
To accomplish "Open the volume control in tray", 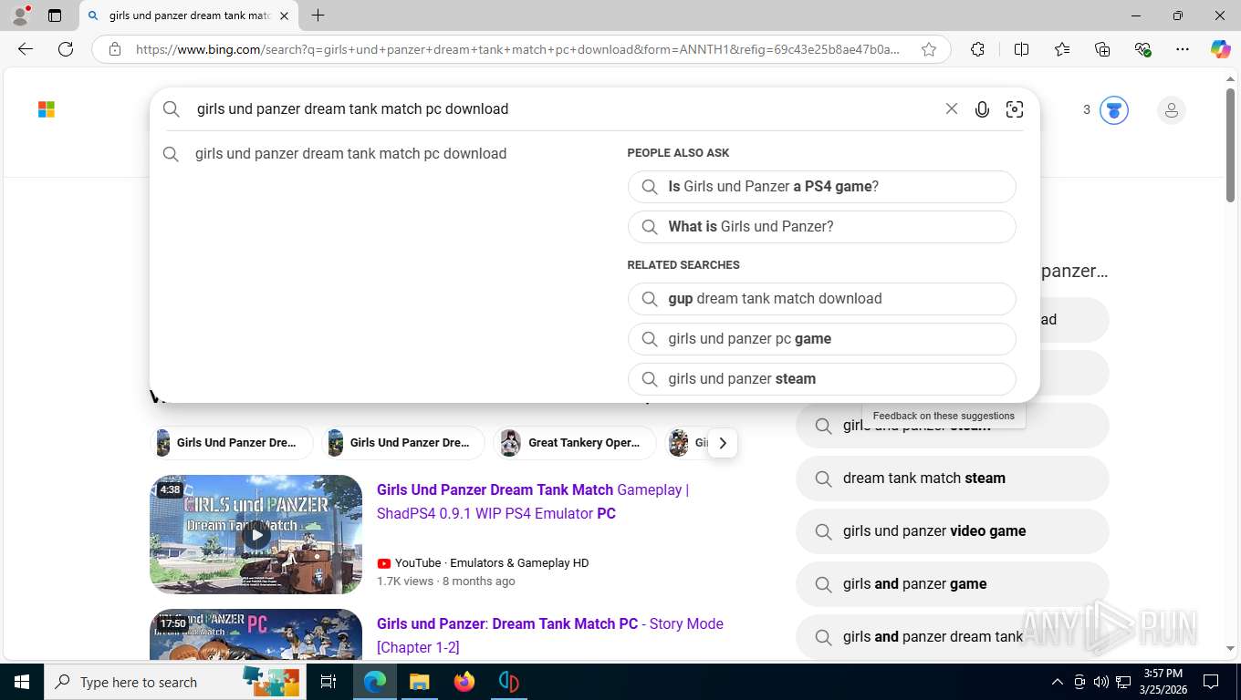I will tap(1101, 682).
